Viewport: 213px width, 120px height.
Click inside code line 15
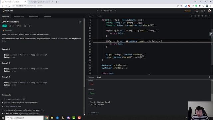(x=152, y=41)
